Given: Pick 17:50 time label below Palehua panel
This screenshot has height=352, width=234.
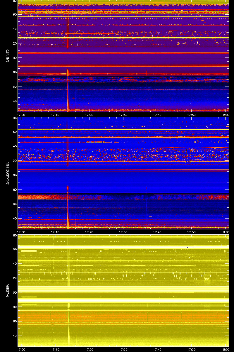Looking at the screenshot, I should click(x=192, y=349).
